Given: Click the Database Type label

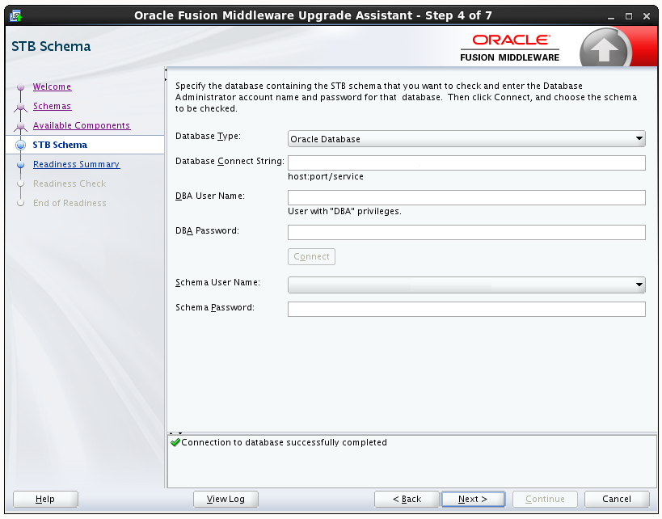Looking at the screenshot, I should coord(208,136).
